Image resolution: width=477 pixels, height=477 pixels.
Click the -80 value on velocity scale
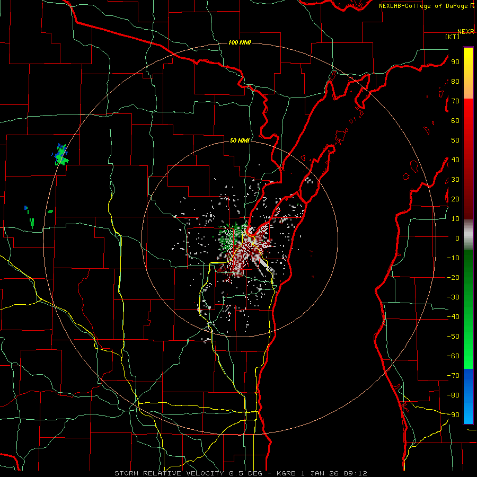coord(453,395)
